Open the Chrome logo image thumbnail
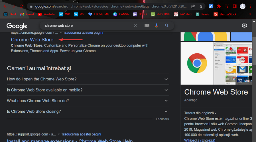Screen dimensions: 256x142 click(197, 63)
